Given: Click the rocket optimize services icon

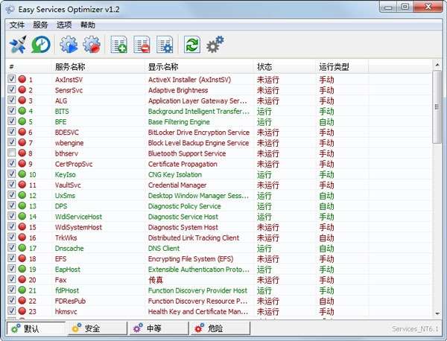Looking at the screenshot, I should click(x=18, y=45).
